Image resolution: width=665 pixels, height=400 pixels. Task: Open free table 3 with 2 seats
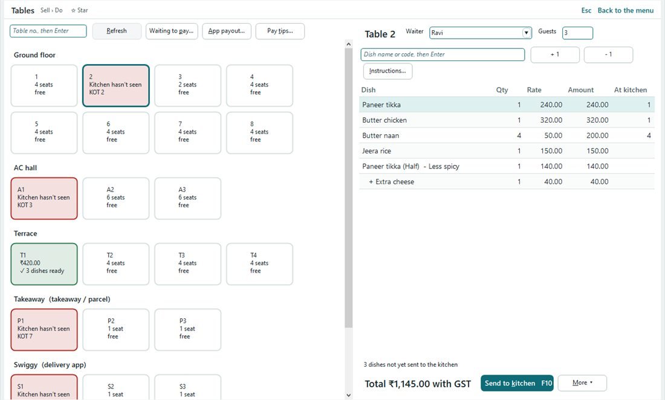tap(188, 86)
